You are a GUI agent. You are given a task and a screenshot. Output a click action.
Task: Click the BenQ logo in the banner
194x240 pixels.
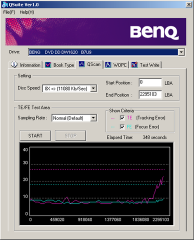(154, 32)
